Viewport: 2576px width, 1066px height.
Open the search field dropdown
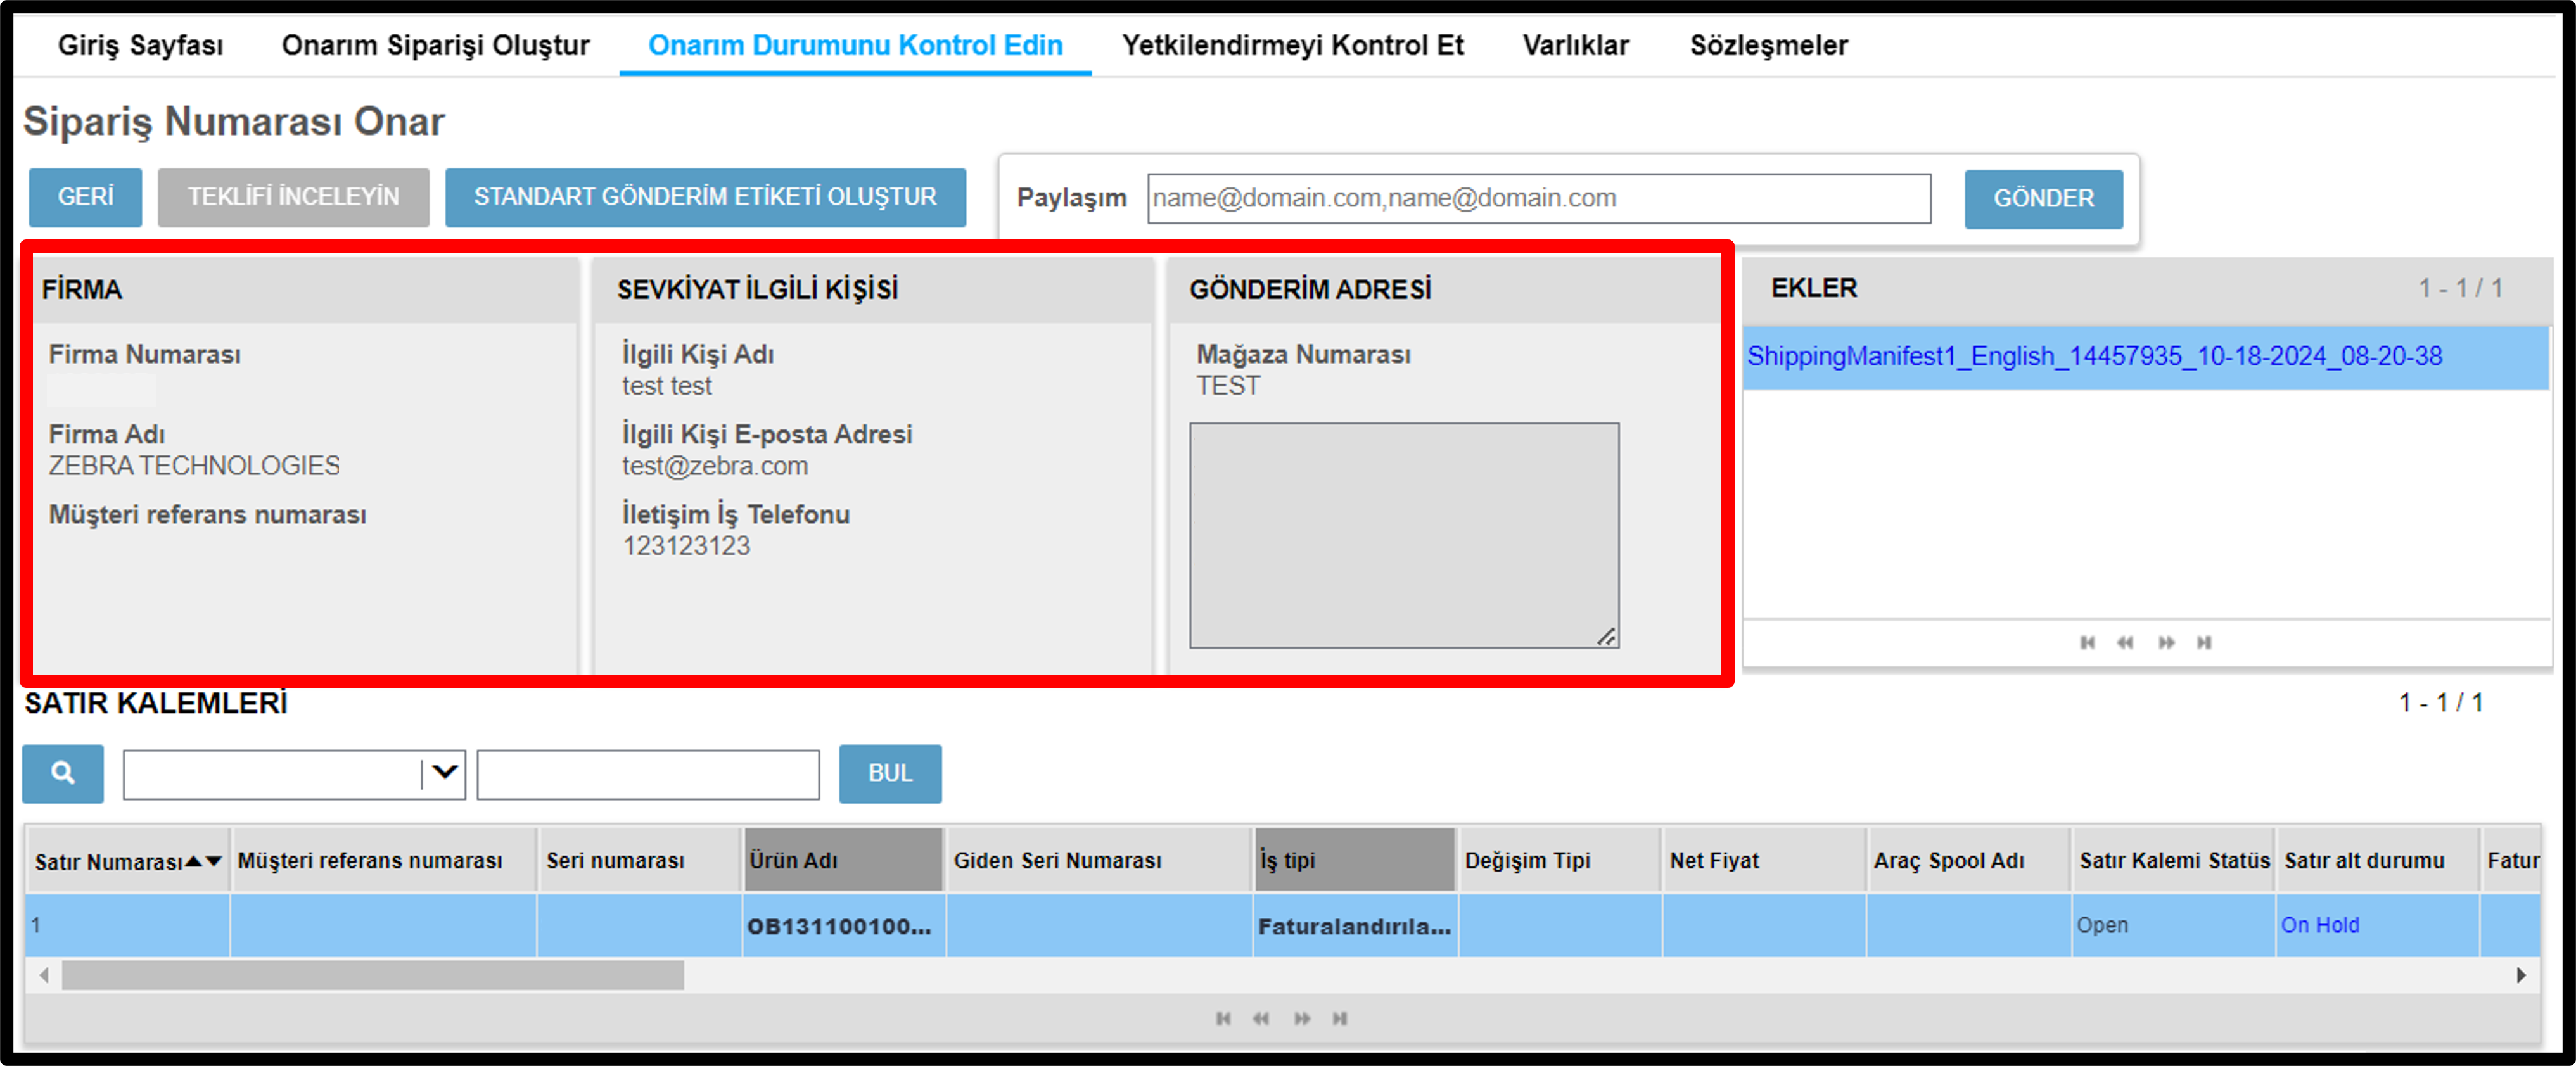click(x=444, y=773)
